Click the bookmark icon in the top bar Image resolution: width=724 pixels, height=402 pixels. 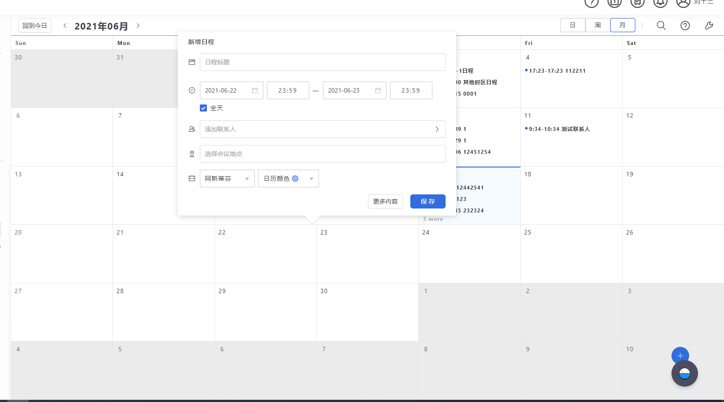click(x=637, y=4)
